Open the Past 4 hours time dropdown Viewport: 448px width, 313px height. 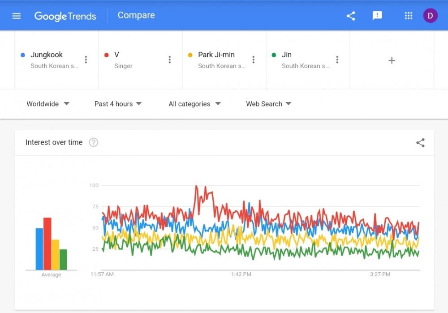[x=118, y=104]
